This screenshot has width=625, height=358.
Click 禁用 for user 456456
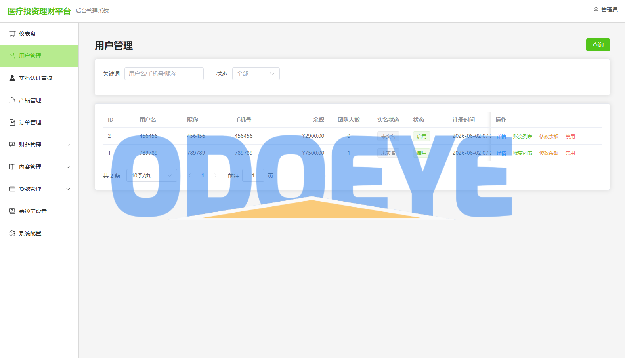[570, 136]
